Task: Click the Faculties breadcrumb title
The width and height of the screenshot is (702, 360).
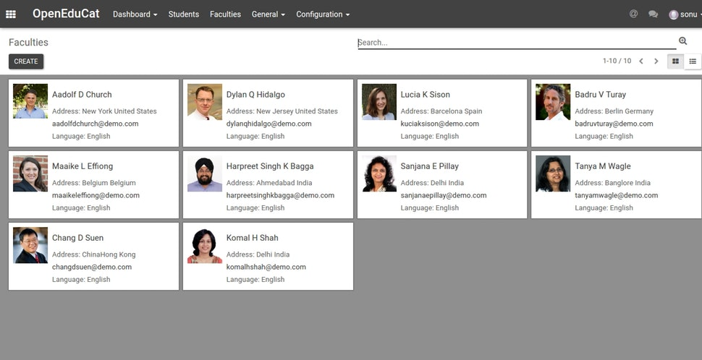Action: pyautogui.click(x=29, y=43)
